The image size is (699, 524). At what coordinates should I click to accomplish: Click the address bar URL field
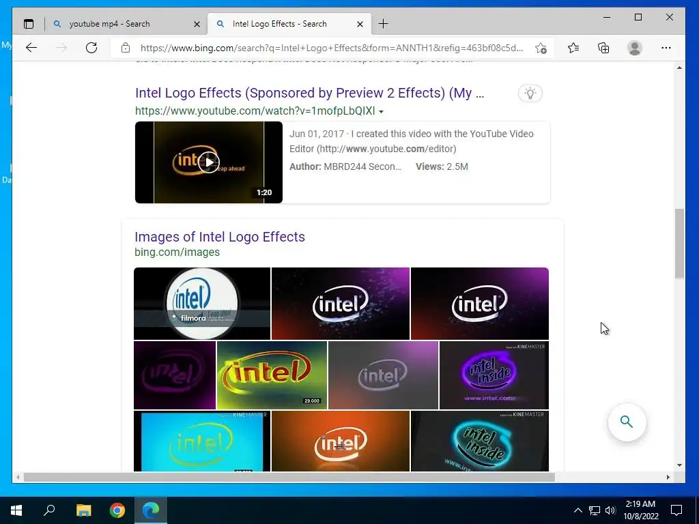tap(332, 48)
